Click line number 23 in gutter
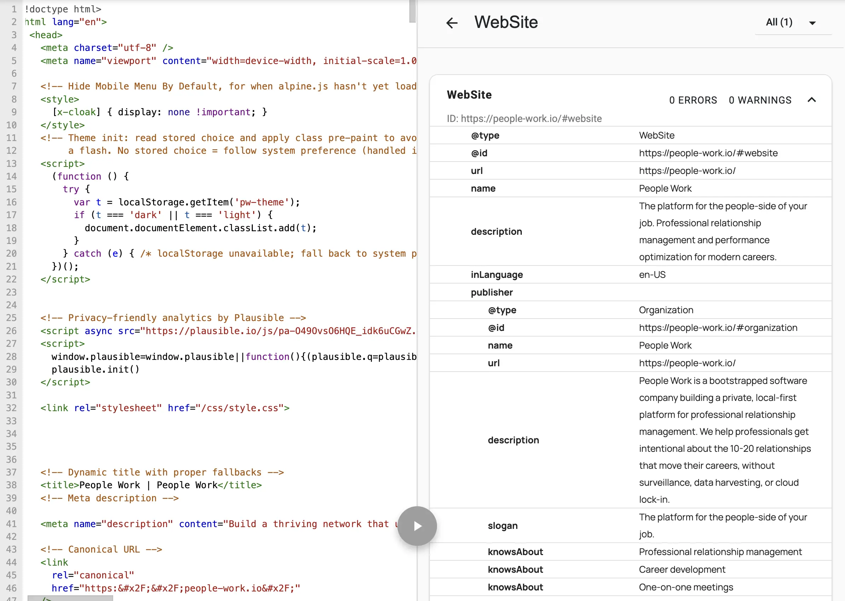845x601 pixels. coord(11,292)
